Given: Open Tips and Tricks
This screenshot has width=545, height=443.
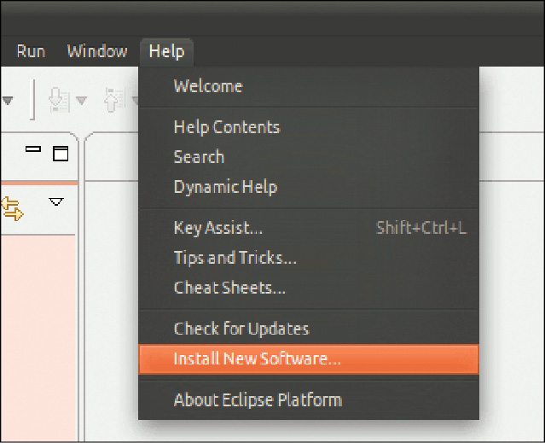Looking at the screenshot, I should pos(235,258).
